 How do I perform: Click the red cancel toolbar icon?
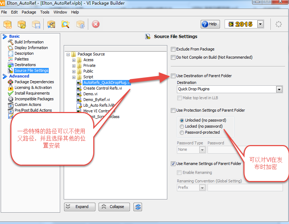96,24
